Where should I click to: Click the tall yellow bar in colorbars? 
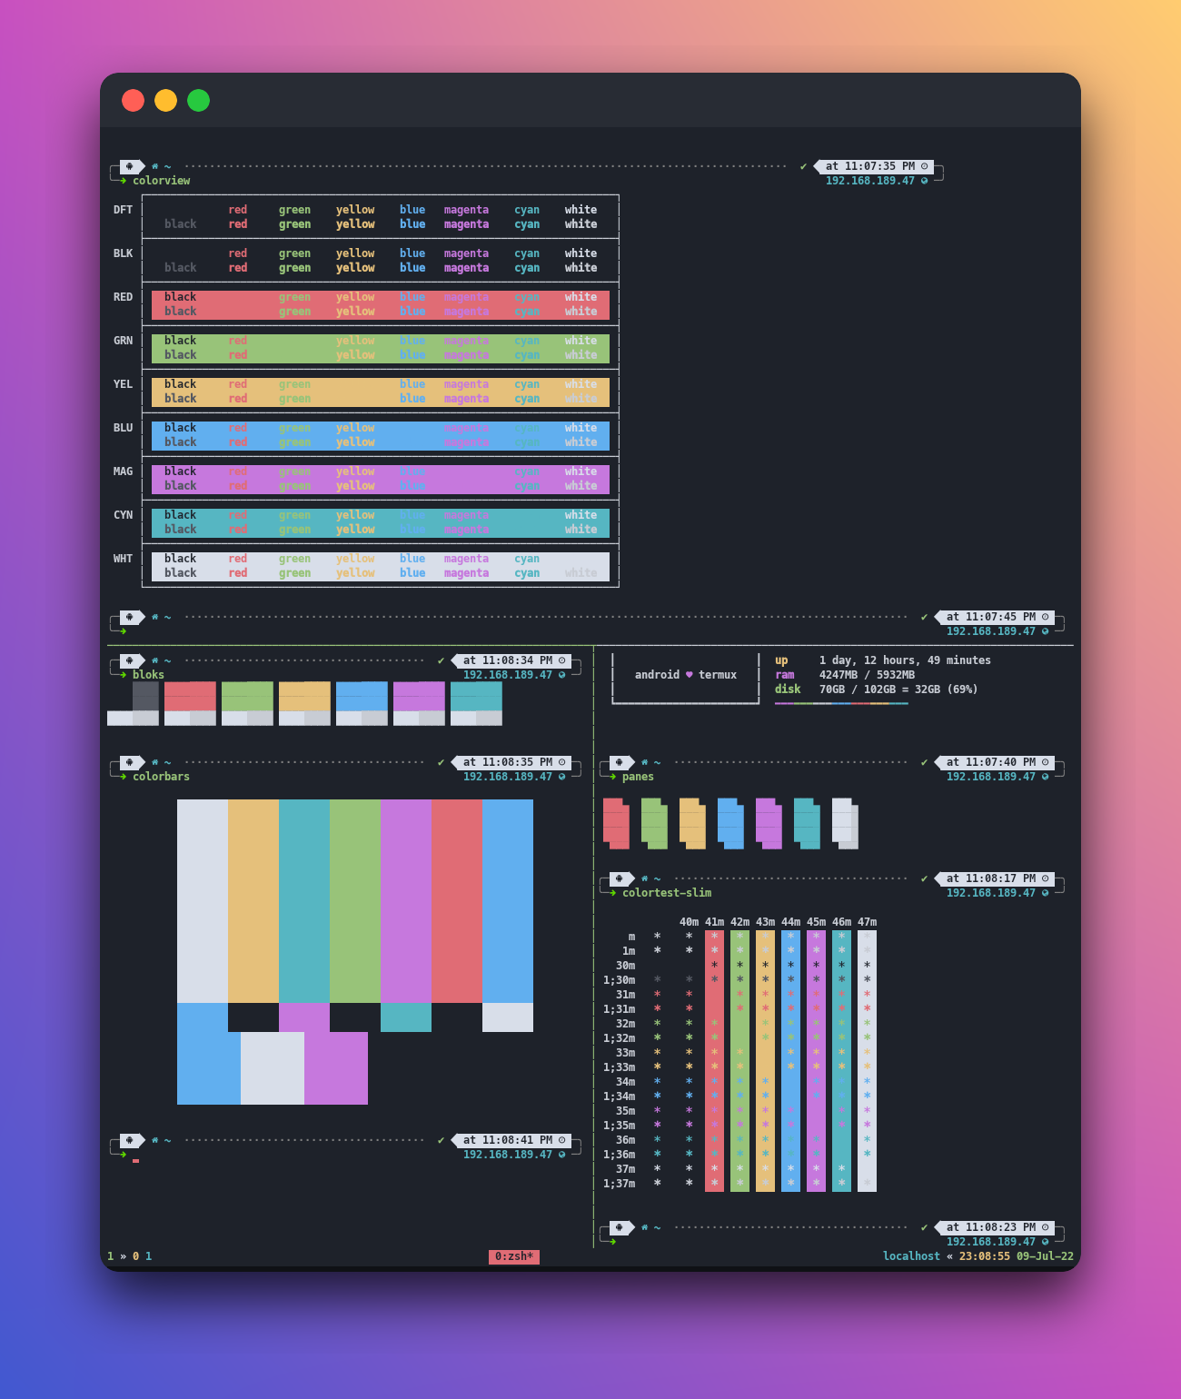(253, 901)
